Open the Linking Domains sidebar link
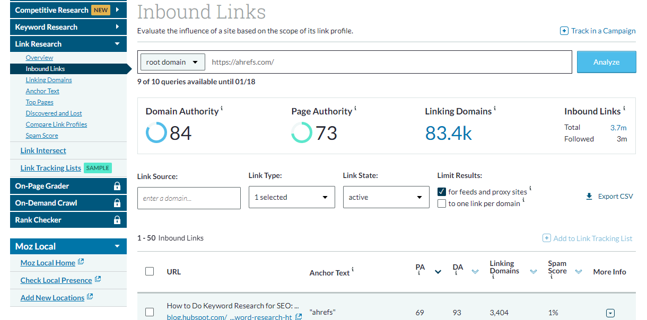647x320 pixels. pos(49,80)
